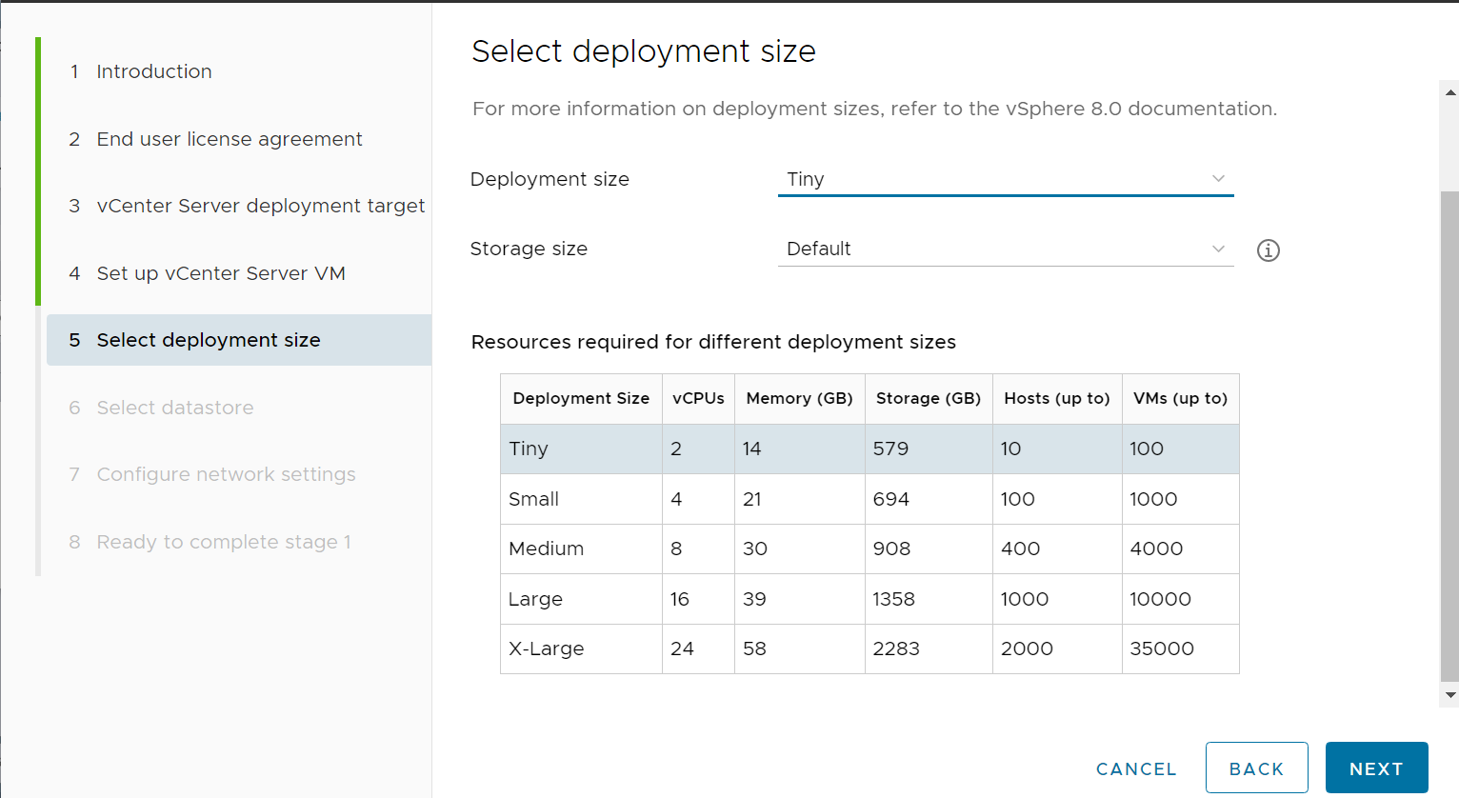Click the Storage (GB) column header
The height and width of the screenshot is (798, 1459).
click(929, 398)
